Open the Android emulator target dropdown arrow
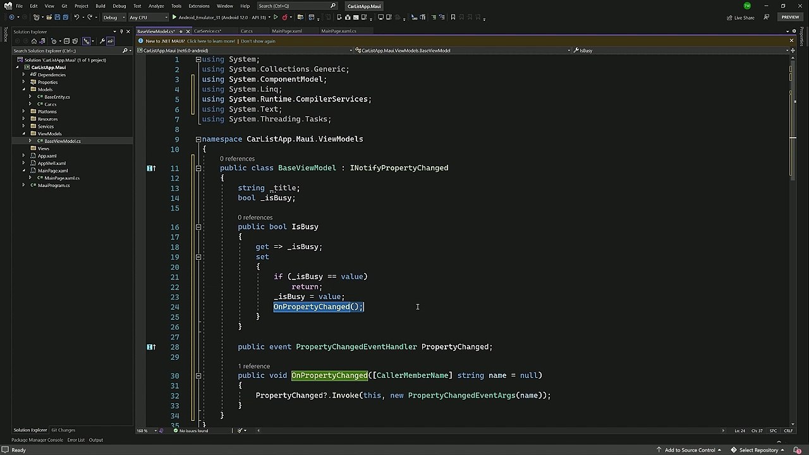The width and height of the screenshot is (809, 455). coord(269,17)
